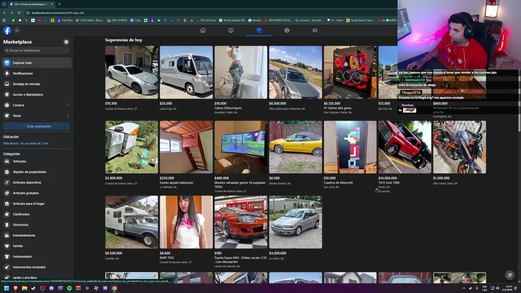Open Alquiler de propiedades category
Screen dimensions: 521x293
click(37, 172)
